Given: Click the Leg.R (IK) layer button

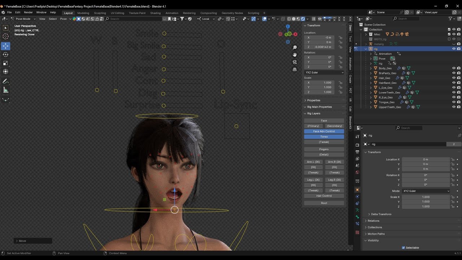Looking at the screenshot, I should 335,180.
